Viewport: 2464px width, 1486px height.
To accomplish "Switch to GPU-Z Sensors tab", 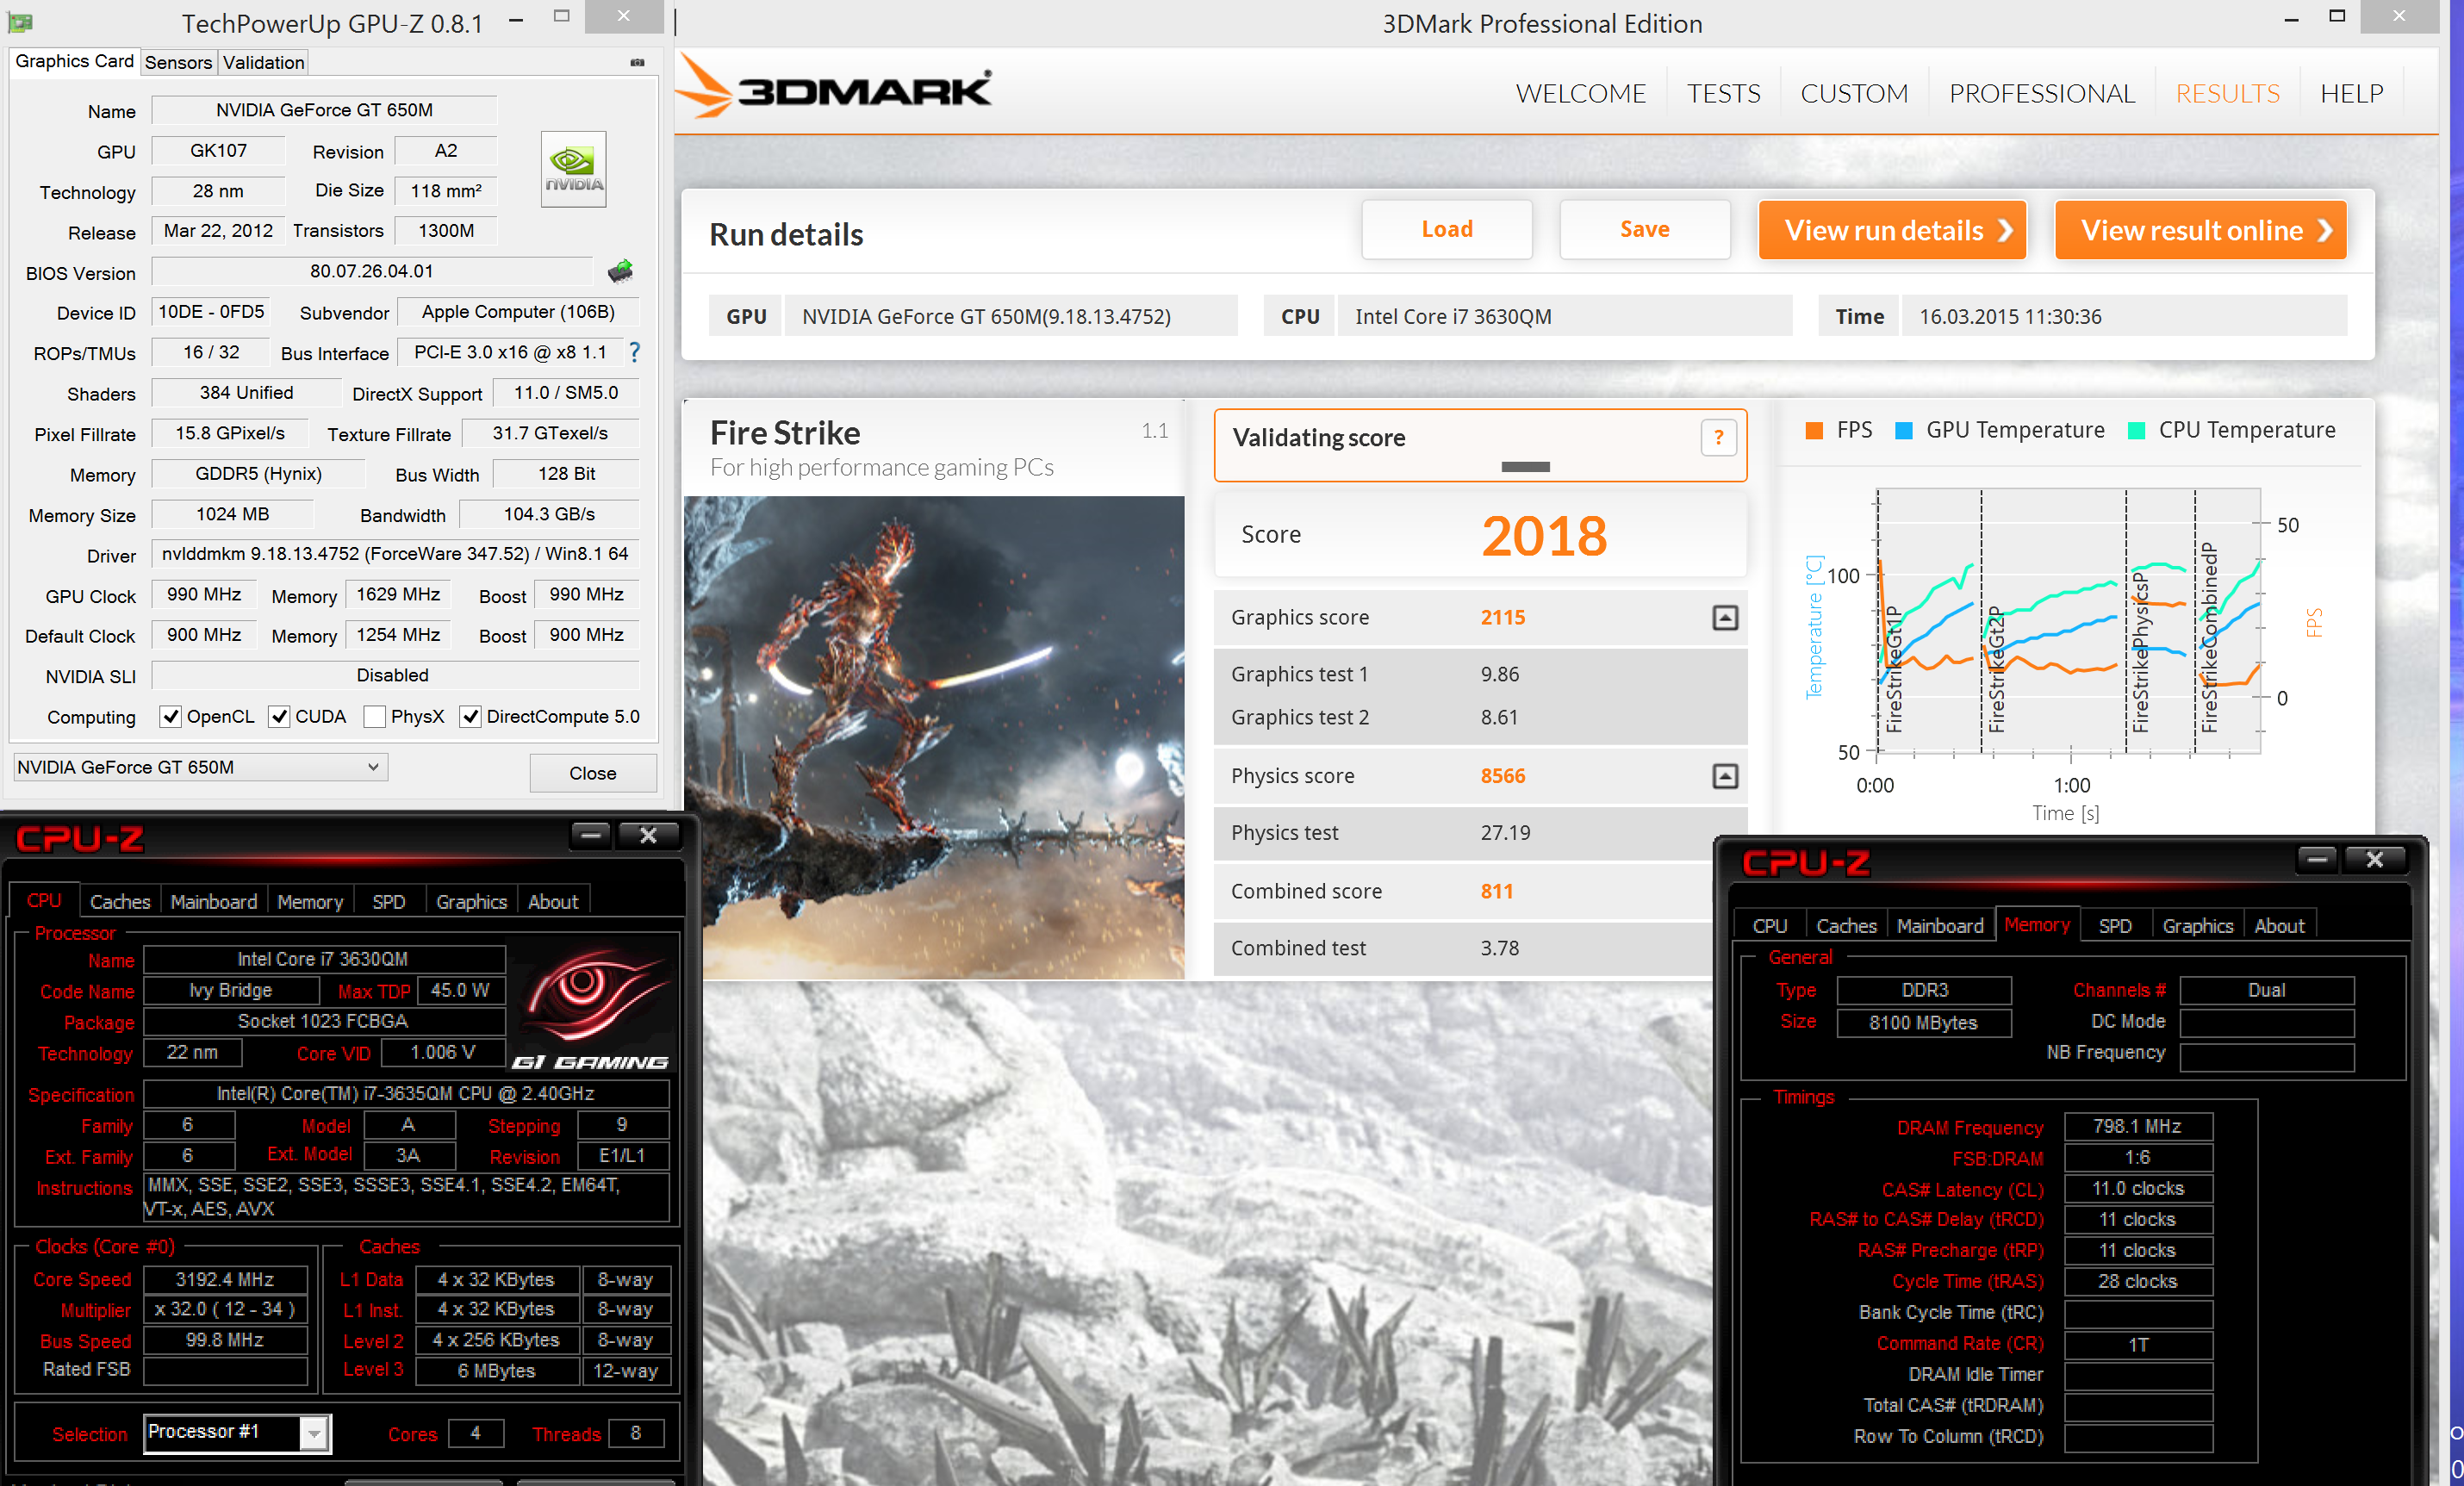I will [178, 63].
